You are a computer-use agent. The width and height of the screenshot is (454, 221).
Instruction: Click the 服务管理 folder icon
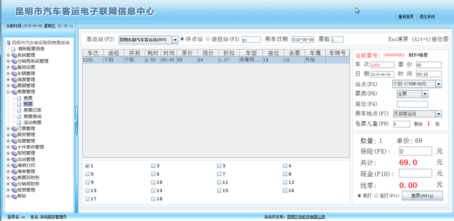pos(14,135)
